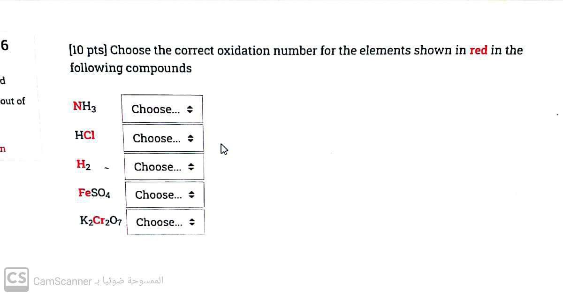
Task: Select the red FeSO4 compound label
Action: (x=94, y=193)
